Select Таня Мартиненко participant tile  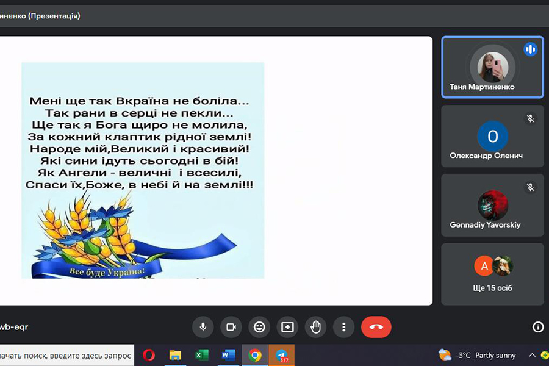click(x=492, y=67)
